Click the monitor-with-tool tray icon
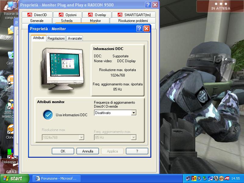Viewport: 244px width, 183px height. (216, 178)
